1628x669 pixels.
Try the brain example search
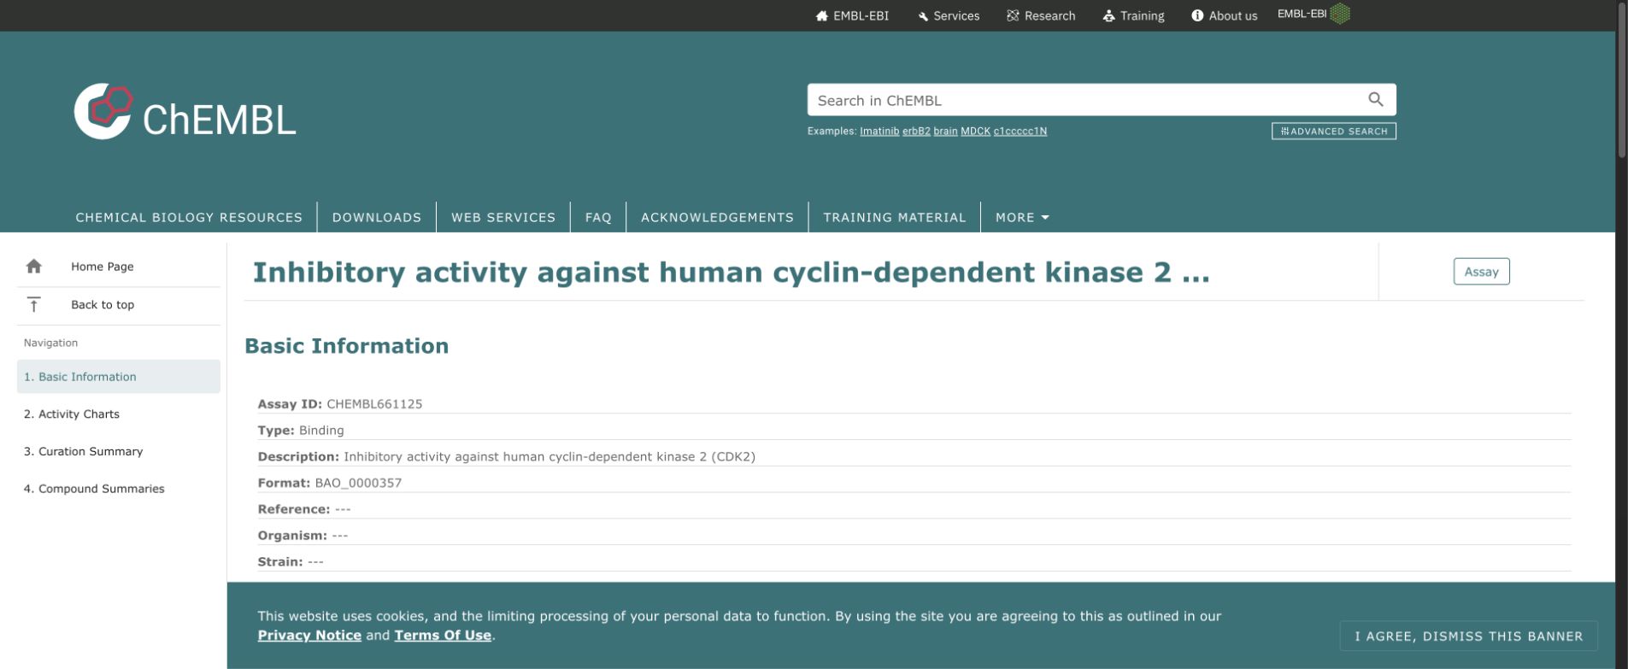[x=945, y=132]
